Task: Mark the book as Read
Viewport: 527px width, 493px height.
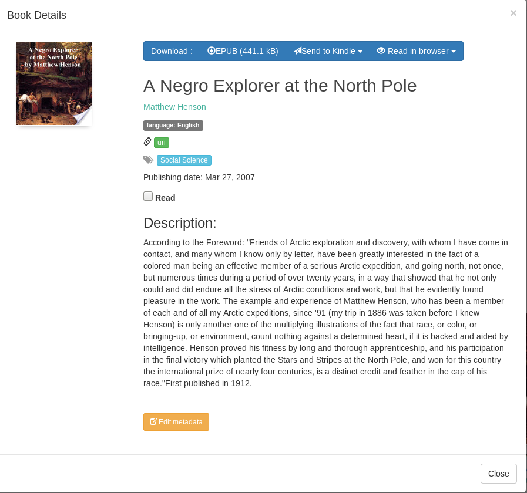Action: [148, 196]
